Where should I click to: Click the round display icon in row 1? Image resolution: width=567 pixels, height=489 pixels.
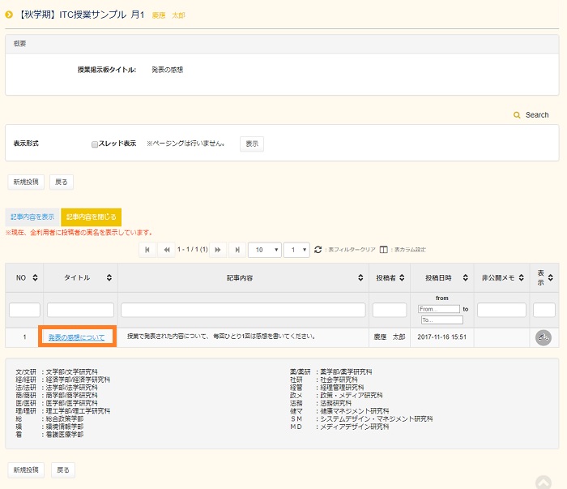click(543, 337)
